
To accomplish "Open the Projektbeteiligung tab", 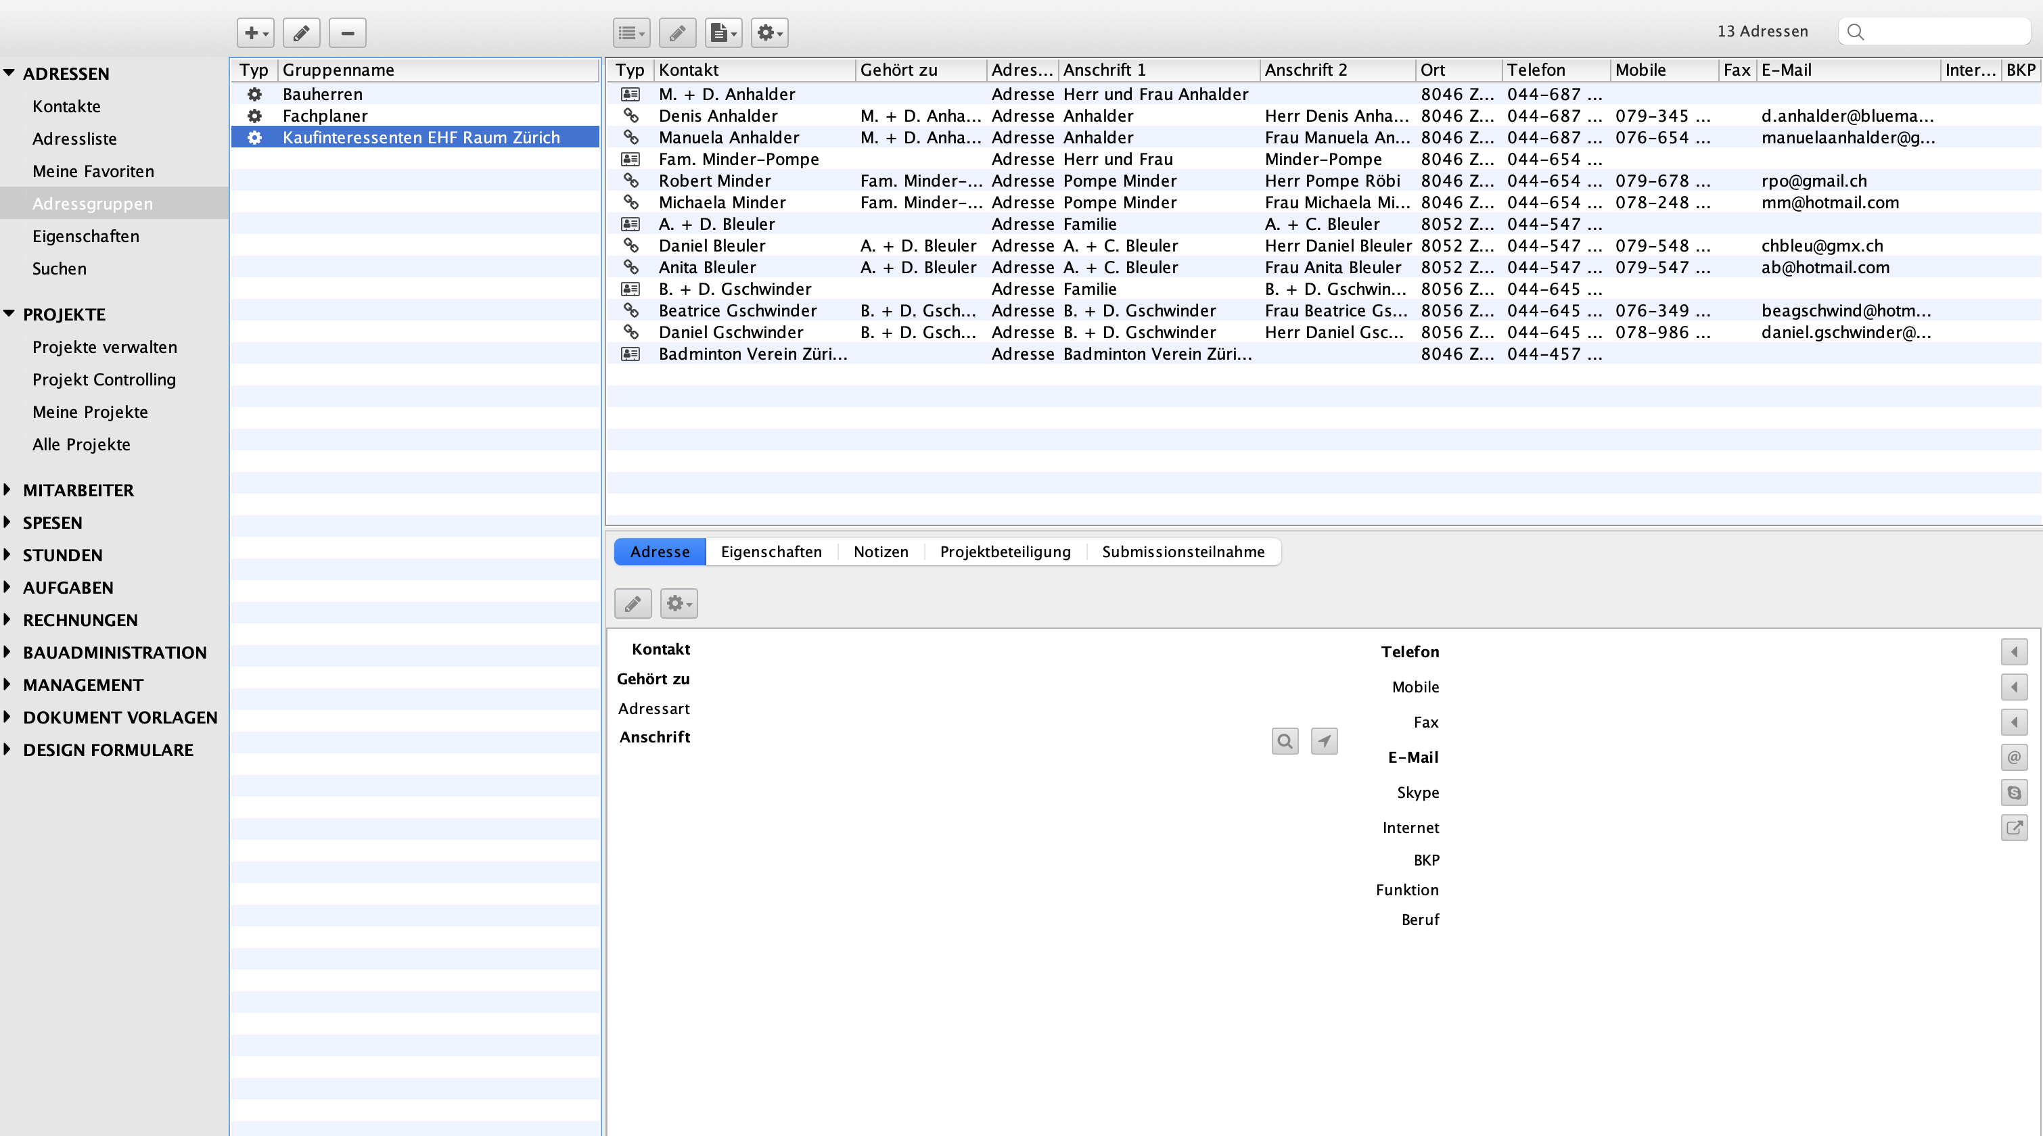I will coord(1005,552).
